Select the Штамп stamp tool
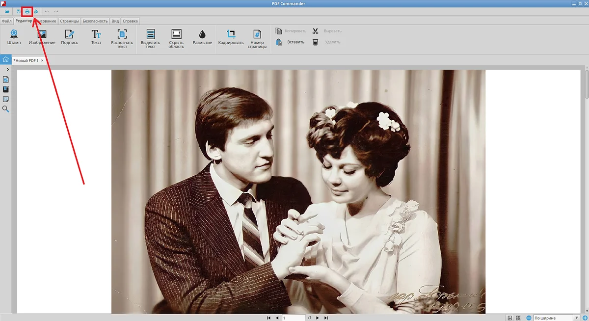The image size is (589, 321). [x=14, y=37]
